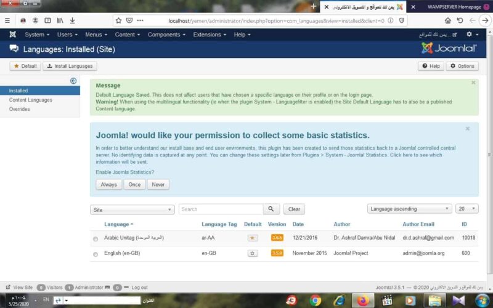The height and width of the screenshot is (308, 493).
Task: Show site information icon in address bar
Action: point(391,20)
